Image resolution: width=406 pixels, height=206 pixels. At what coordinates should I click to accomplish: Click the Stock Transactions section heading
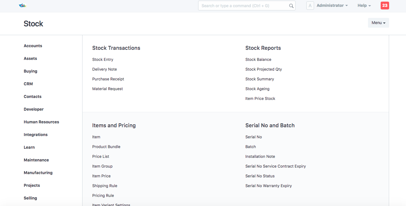(116, 48)
